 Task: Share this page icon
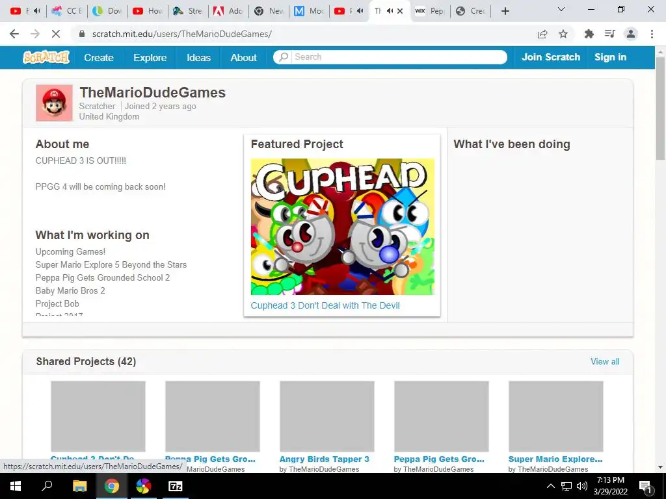[542, 34]
